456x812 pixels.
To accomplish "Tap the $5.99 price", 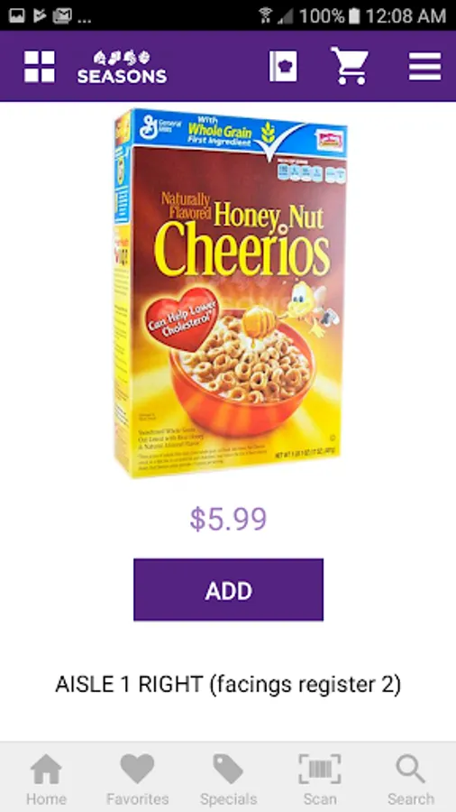I will pos(228,519).
